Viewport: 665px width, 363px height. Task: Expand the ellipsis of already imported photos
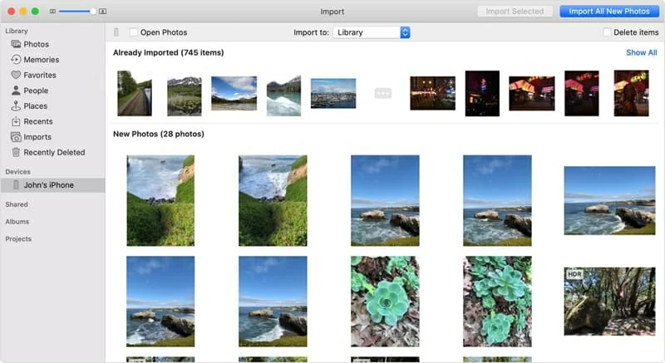click(x=382, y=93)
